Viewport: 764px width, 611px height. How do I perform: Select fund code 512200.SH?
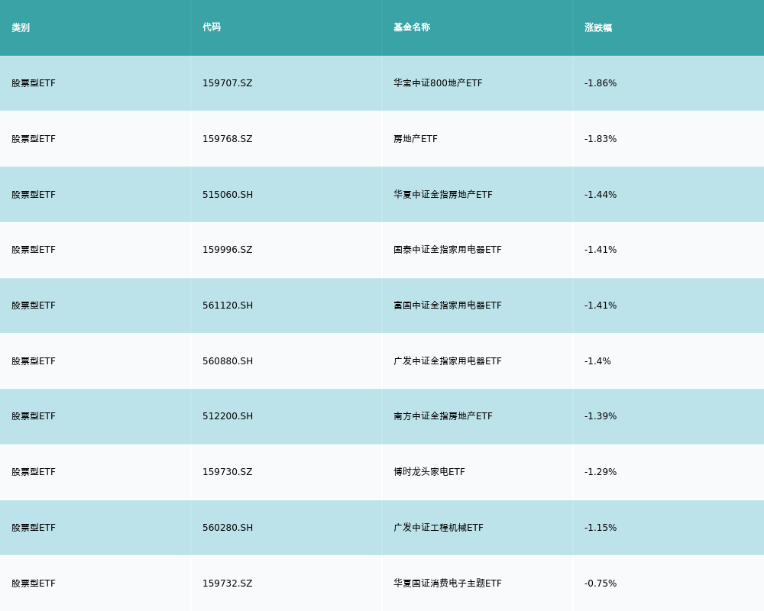pos(228,416)
